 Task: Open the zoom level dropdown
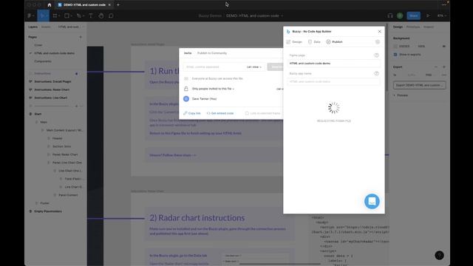[442, 16]
